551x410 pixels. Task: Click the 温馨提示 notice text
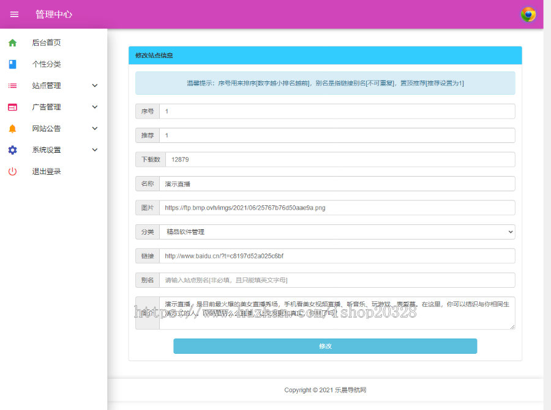325,83
